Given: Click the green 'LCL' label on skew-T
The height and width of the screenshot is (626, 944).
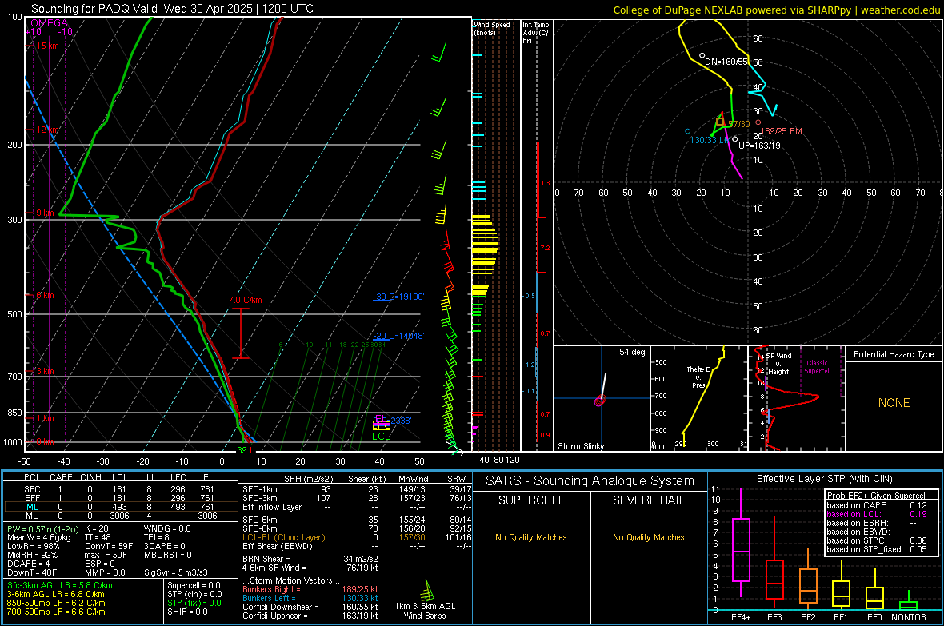Looking at the screenshot, I should click(381, 437).
